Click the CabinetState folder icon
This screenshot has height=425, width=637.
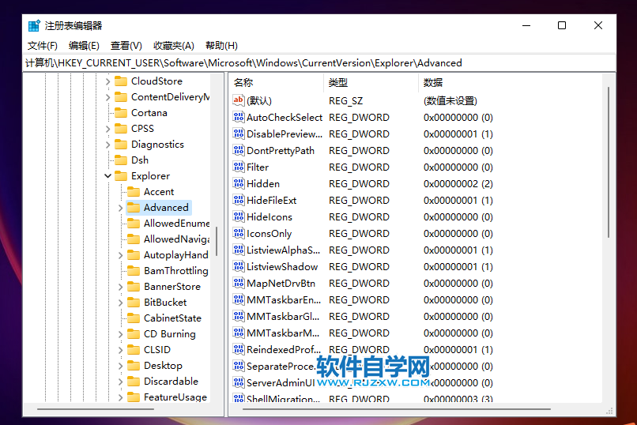tap(134, 318)
